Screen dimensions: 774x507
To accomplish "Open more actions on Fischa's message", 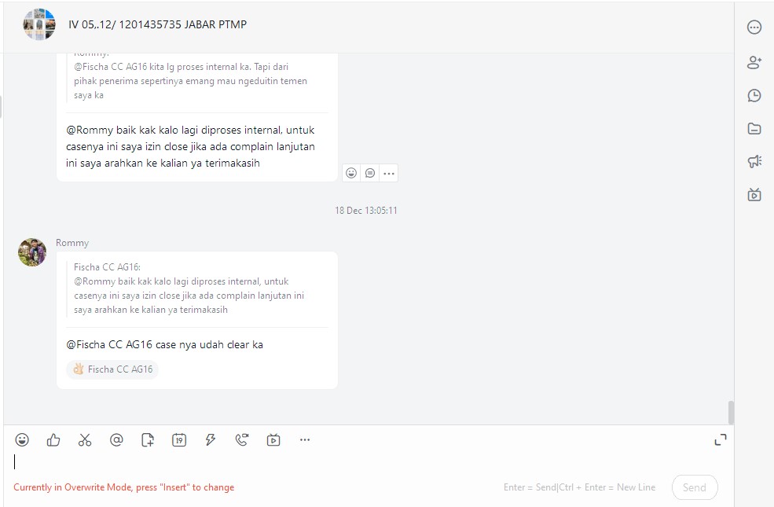I will click(x=389, y=173).
